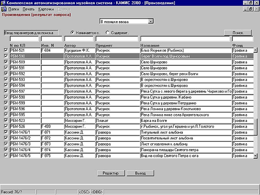The image size is (260, 195).
Task: Uncheck the checkbox for row РБМ-590
Action: pos(6,56)
